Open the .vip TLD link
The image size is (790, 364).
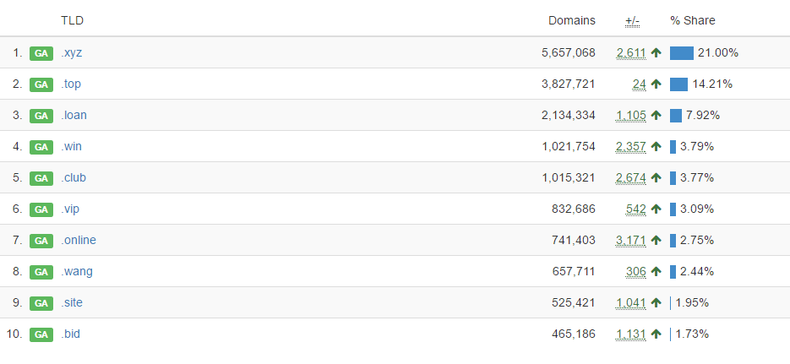pos(70,209)
